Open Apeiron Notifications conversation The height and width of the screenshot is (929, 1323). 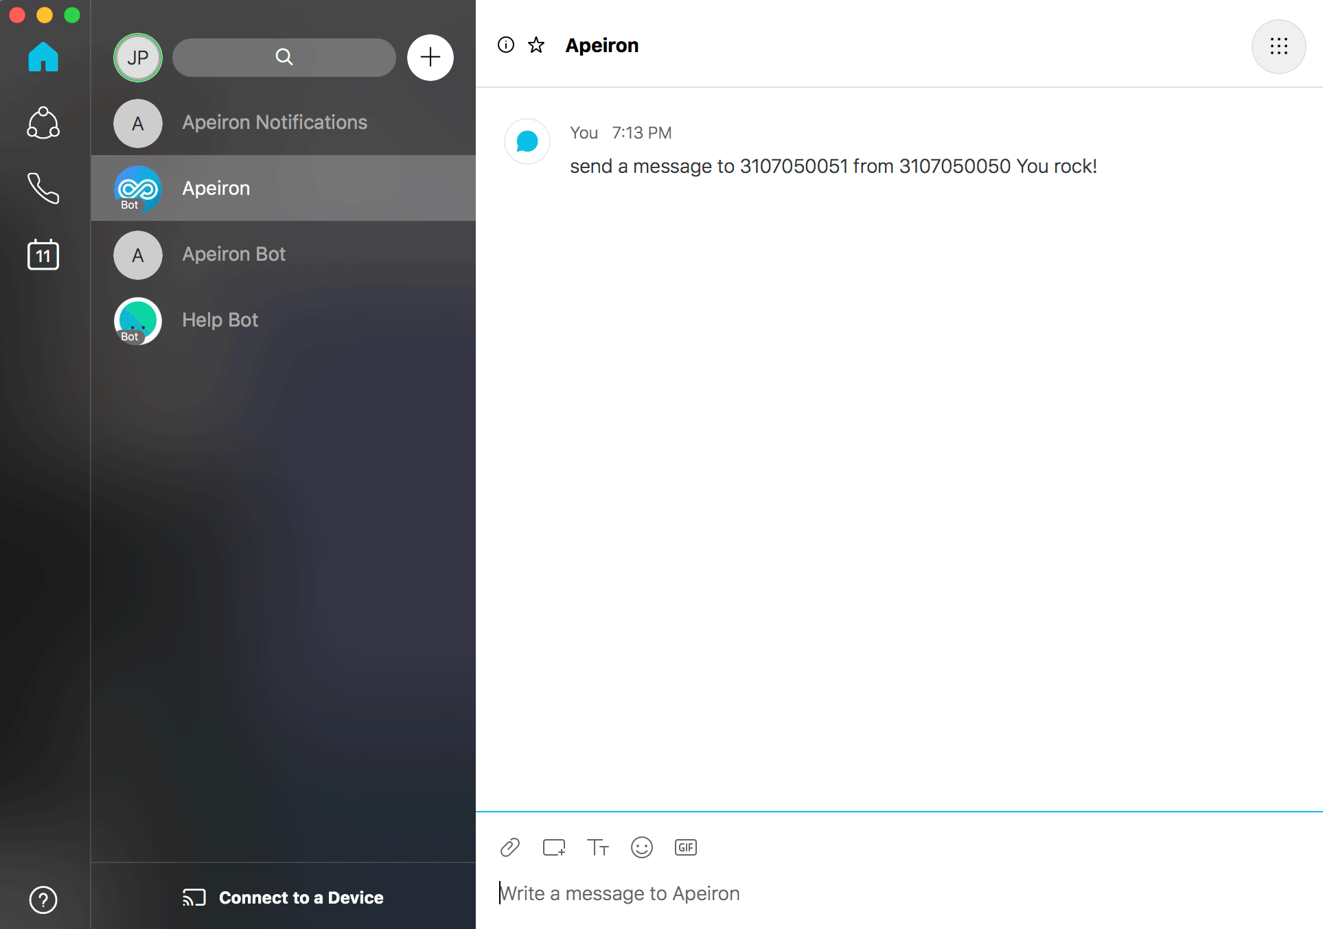point(284,123)
